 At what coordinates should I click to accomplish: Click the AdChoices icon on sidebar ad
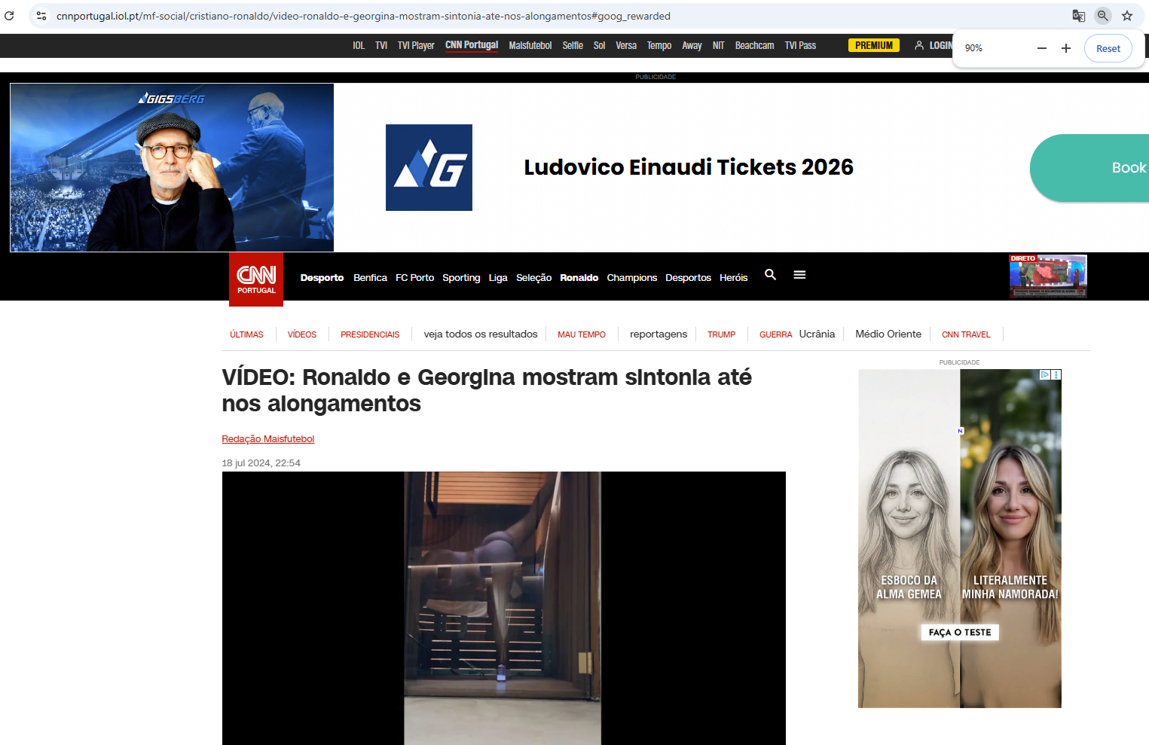(x=1045, y=374)
